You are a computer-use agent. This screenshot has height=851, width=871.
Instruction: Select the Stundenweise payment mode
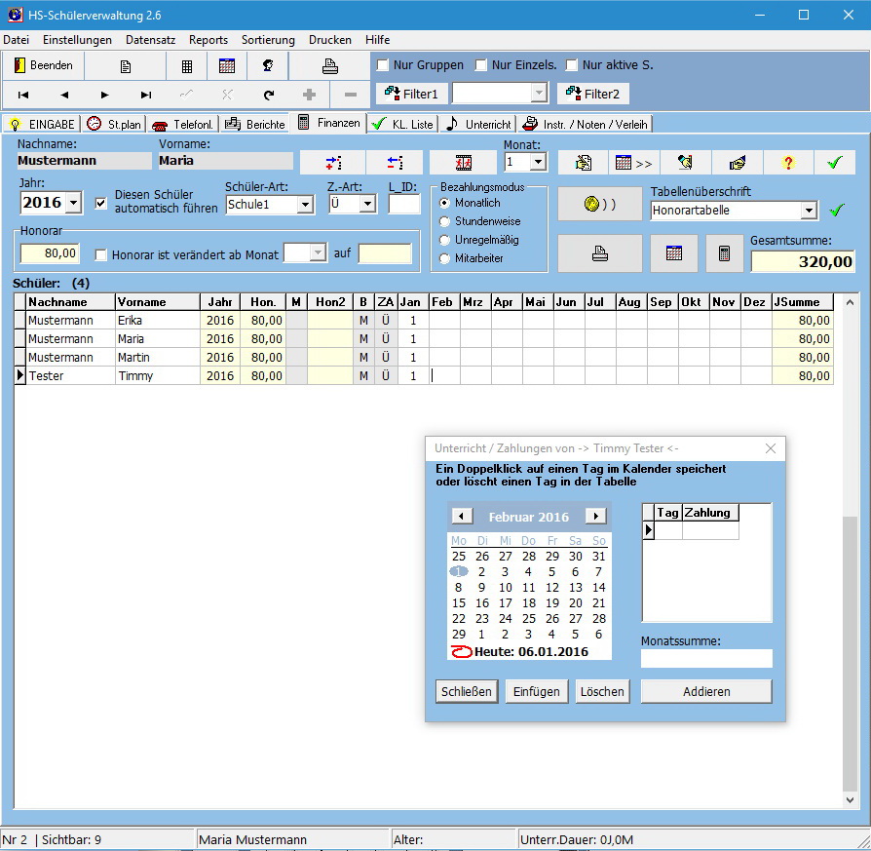tap(444, 222)
